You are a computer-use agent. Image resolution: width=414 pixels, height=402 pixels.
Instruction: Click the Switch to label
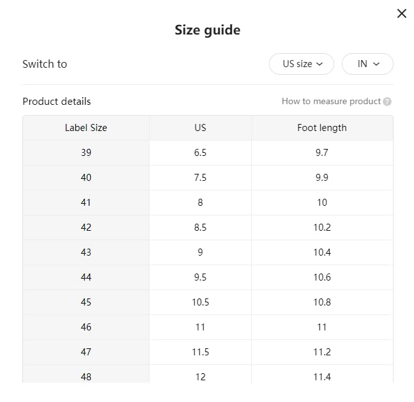[44, 64]
